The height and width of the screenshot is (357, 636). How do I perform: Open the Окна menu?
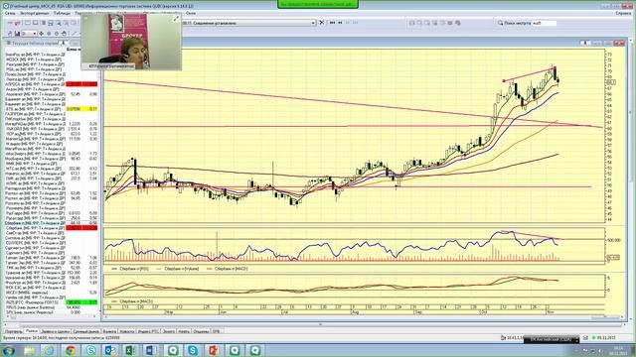190,13
